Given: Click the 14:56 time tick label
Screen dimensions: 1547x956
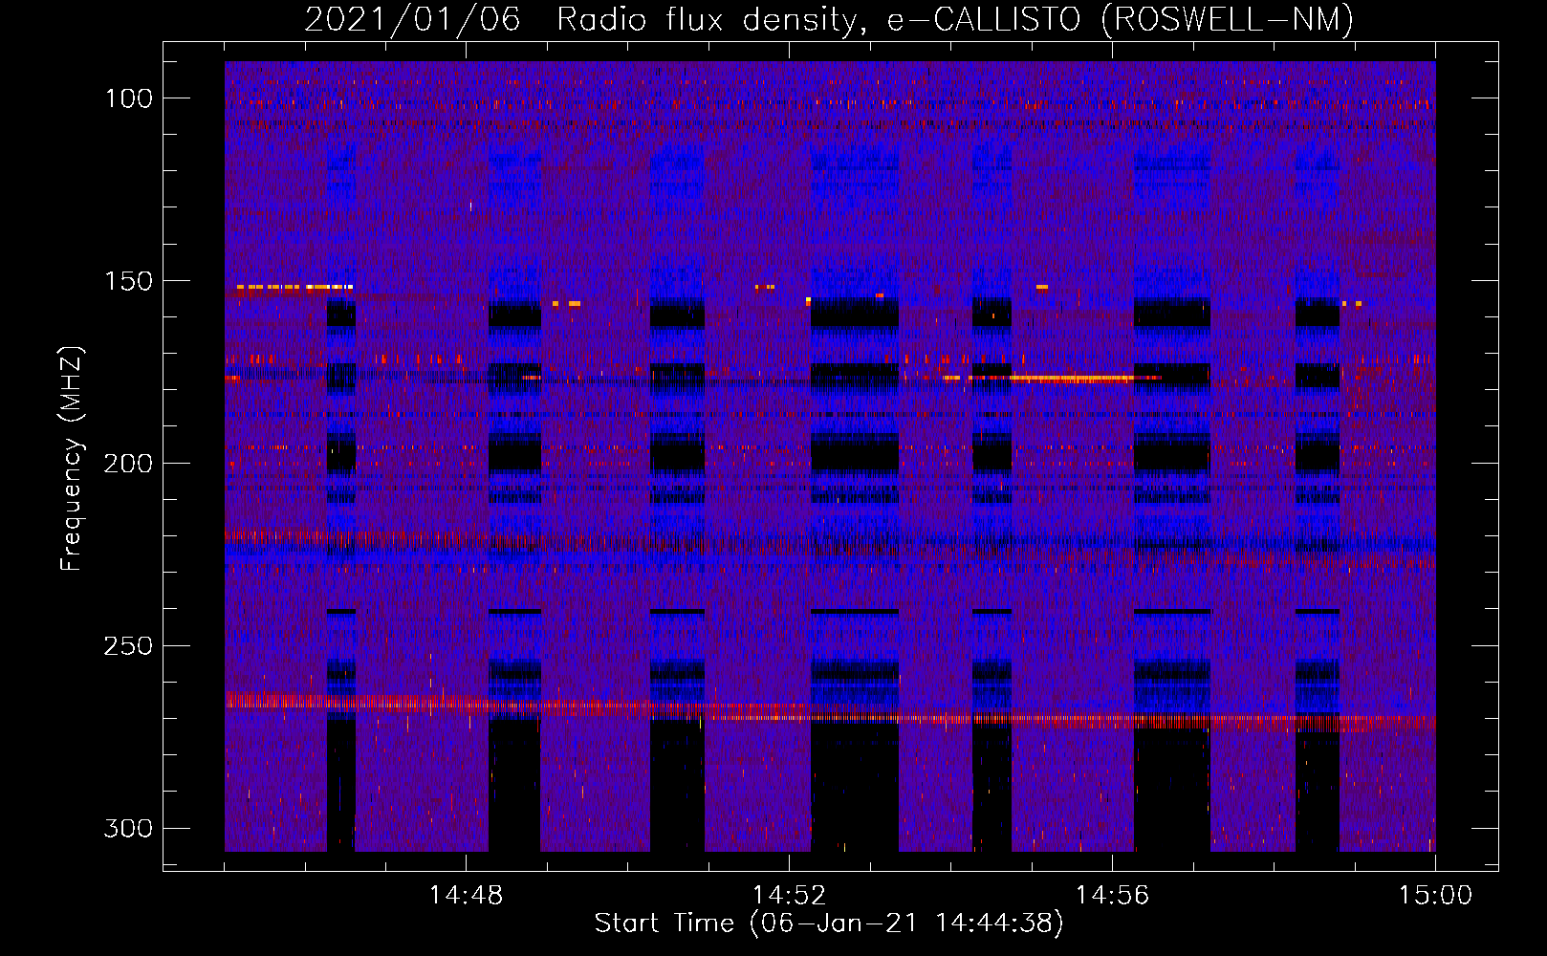Looking at the screenshot, I should (x=1112, y=896).
